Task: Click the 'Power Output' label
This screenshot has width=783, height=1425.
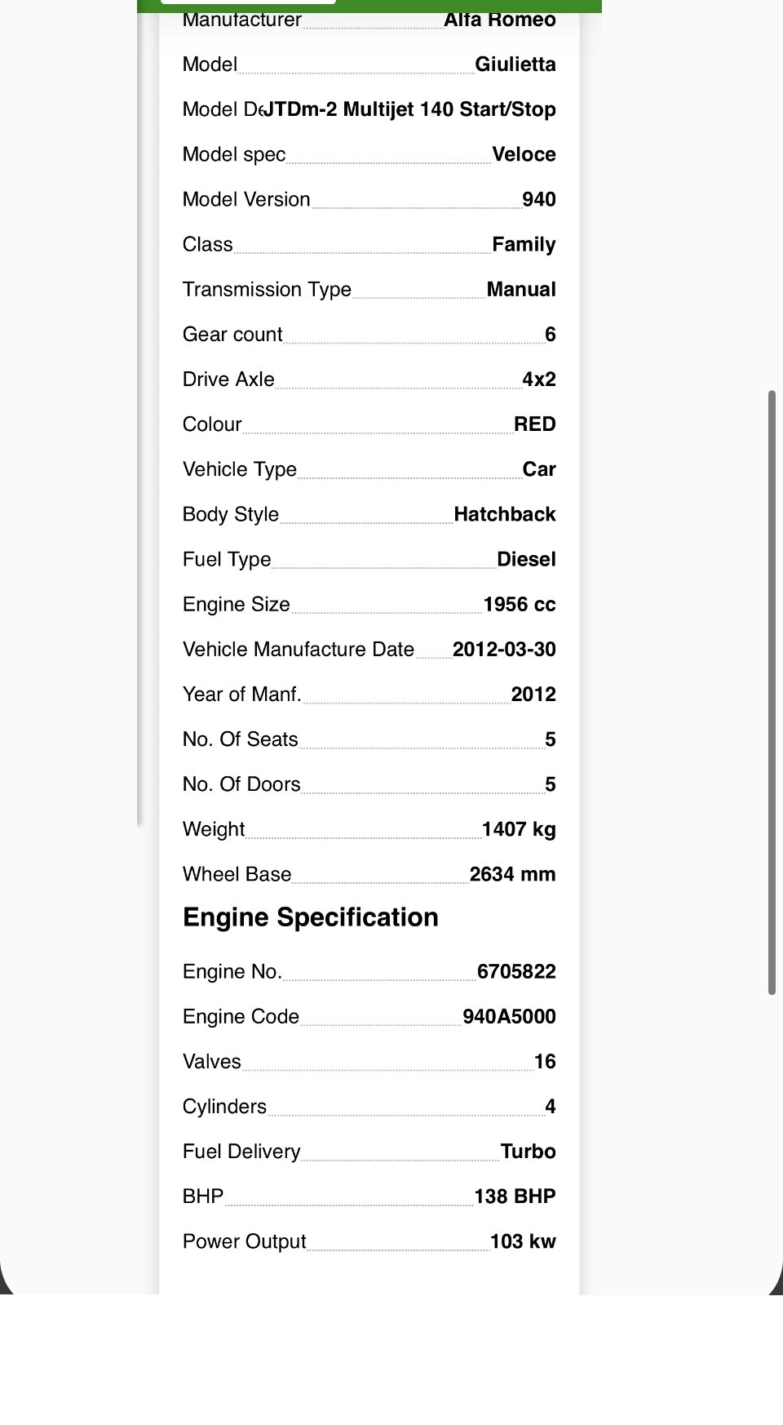Action: tap(245, 1241)
